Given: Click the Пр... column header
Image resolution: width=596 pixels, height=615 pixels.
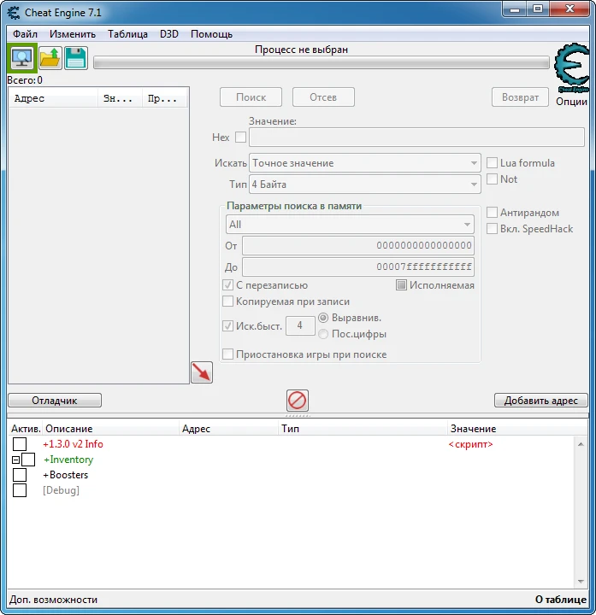Looking at the screenshot, I should click(165, 98).
